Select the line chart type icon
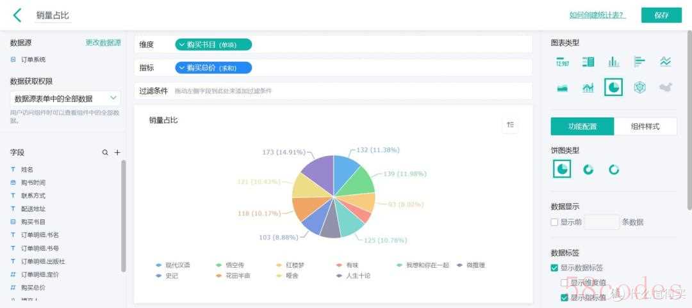 coord(665,62)
